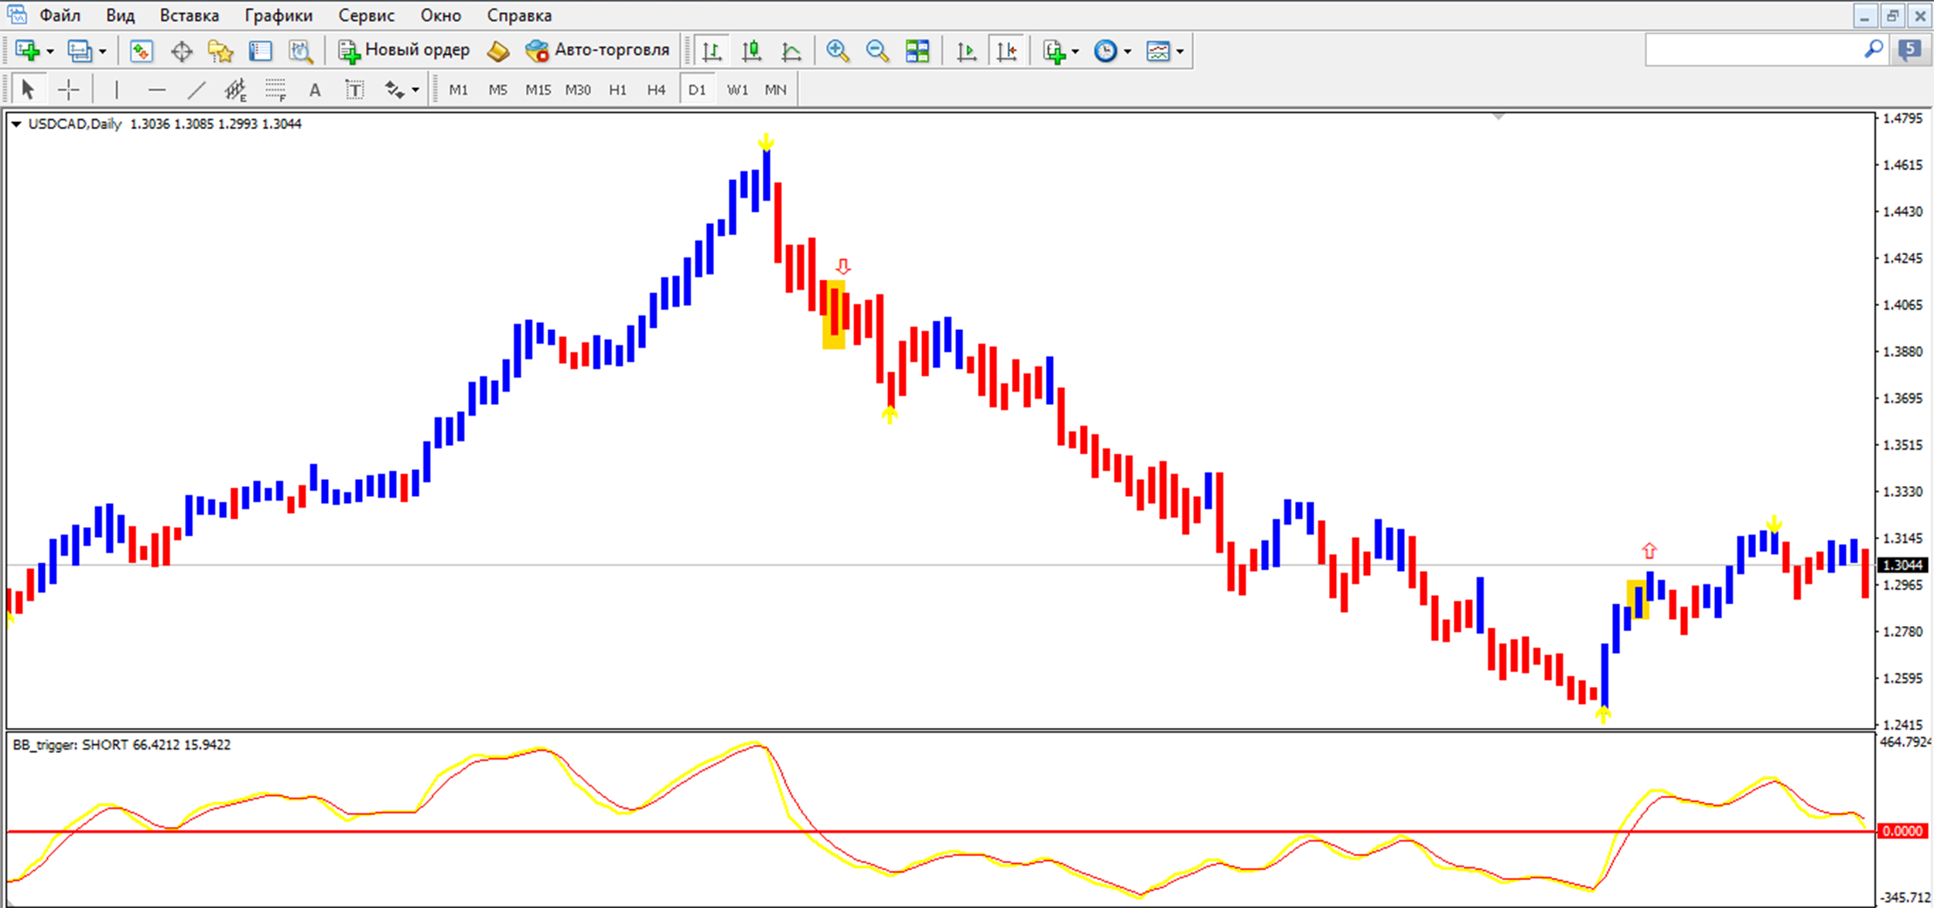Screen dimensions: 1934x908
Task: Select the Text Label tool
Action: click(354, 90)
